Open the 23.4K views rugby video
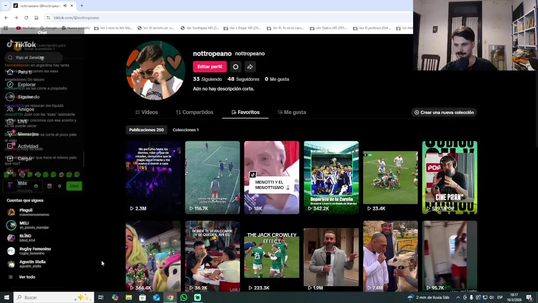This screenshot has height=303, width=538. click(x=390, y=178)
